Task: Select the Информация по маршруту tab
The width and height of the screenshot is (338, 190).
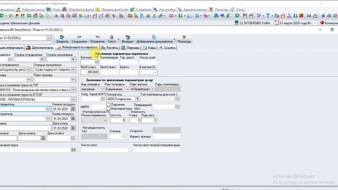Action: (78, 47)
